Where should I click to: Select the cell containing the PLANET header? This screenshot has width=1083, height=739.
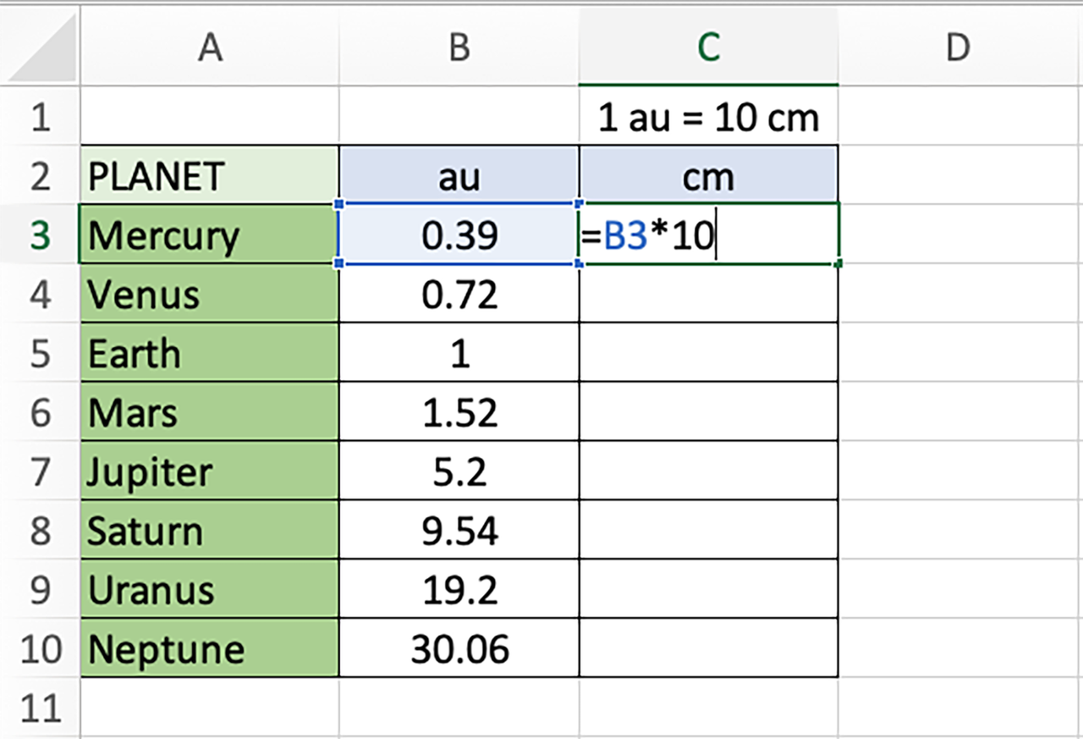tap(209, 176)
